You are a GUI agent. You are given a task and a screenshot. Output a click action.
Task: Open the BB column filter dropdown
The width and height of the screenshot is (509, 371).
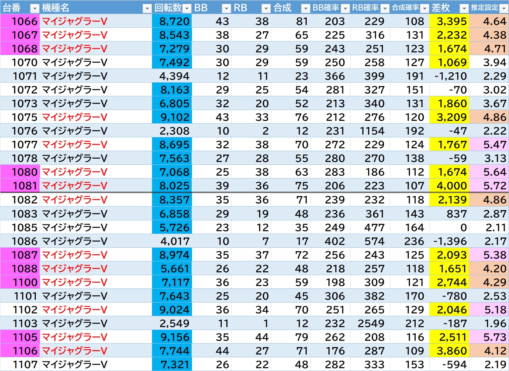[226, 8]
